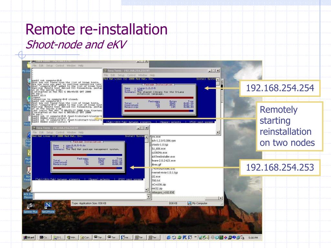
Task: Click the Tera Term 192.168.254.254 title bar icon
Action: 105,71
